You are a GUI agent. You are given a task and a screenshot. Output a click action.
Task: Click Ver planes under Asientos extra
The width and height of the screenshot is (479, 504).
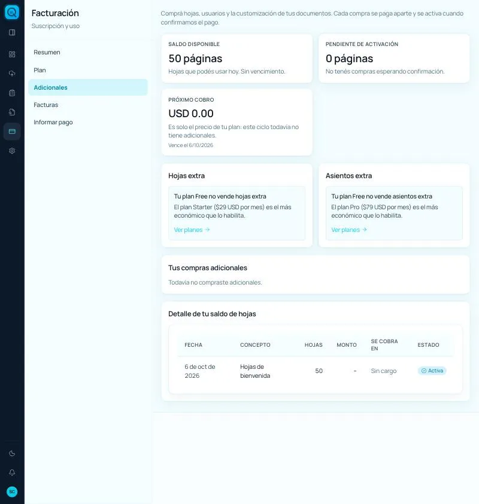[349, 230]
